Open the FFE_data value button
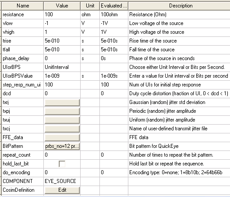The width and height of the screenshot is (230, 197). point(62,137)
